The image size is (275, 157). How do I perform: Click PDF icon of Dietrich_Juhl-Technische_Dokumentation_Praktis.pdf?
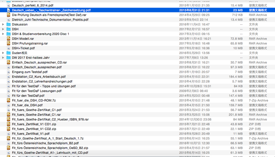8,19
